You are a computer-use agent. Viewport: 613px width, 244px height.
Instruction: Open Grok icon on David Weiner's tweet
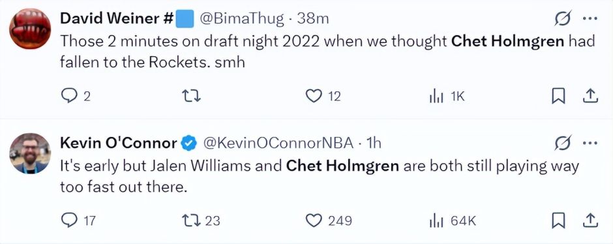point(563,18)
